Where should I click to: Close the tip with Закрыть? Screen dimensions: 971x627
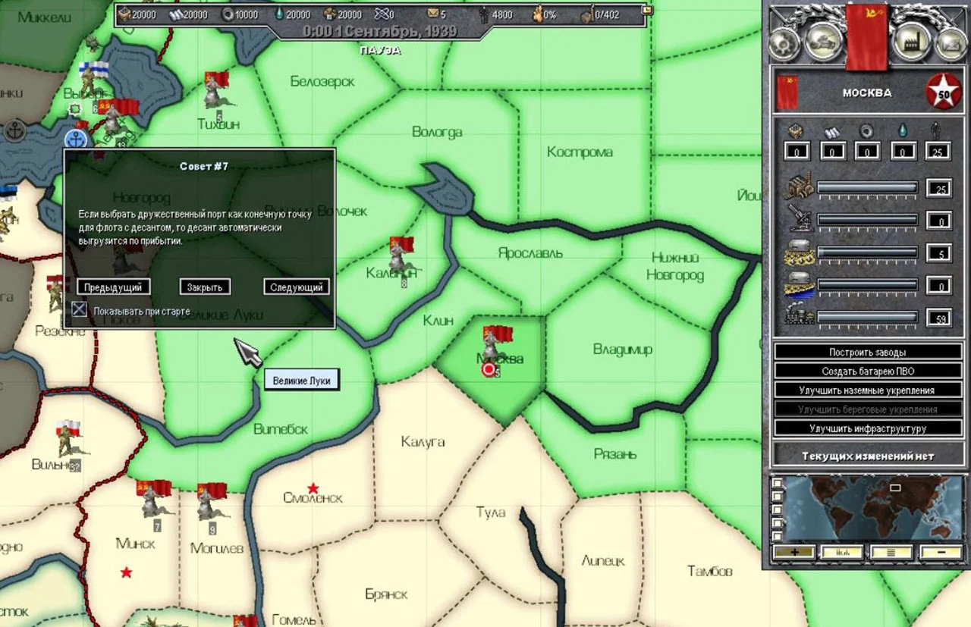tap(205, 287)
